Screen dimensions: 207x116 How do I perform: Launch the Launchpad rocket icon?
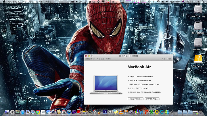tap(12, 112)
